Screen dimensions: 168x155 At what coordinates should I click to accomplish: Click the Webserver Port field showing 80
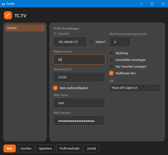[x=79, y=59]
